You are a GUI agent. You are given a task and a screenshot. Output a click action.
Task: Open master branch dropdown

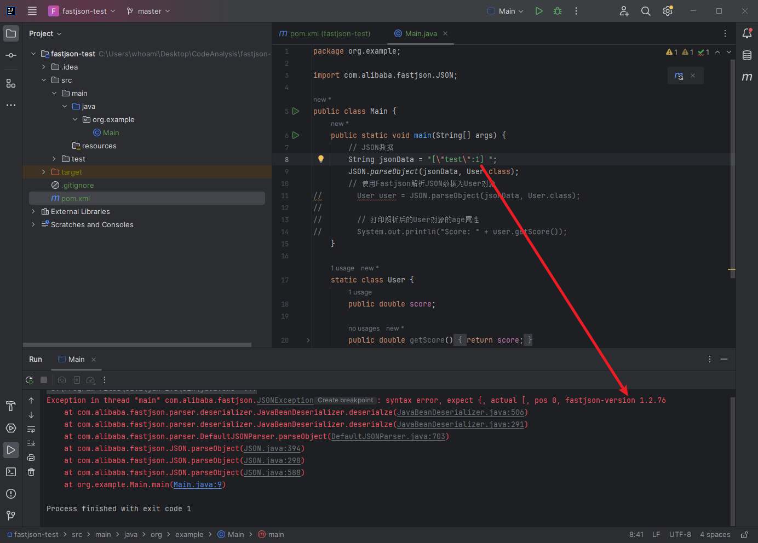pos(148,11)
